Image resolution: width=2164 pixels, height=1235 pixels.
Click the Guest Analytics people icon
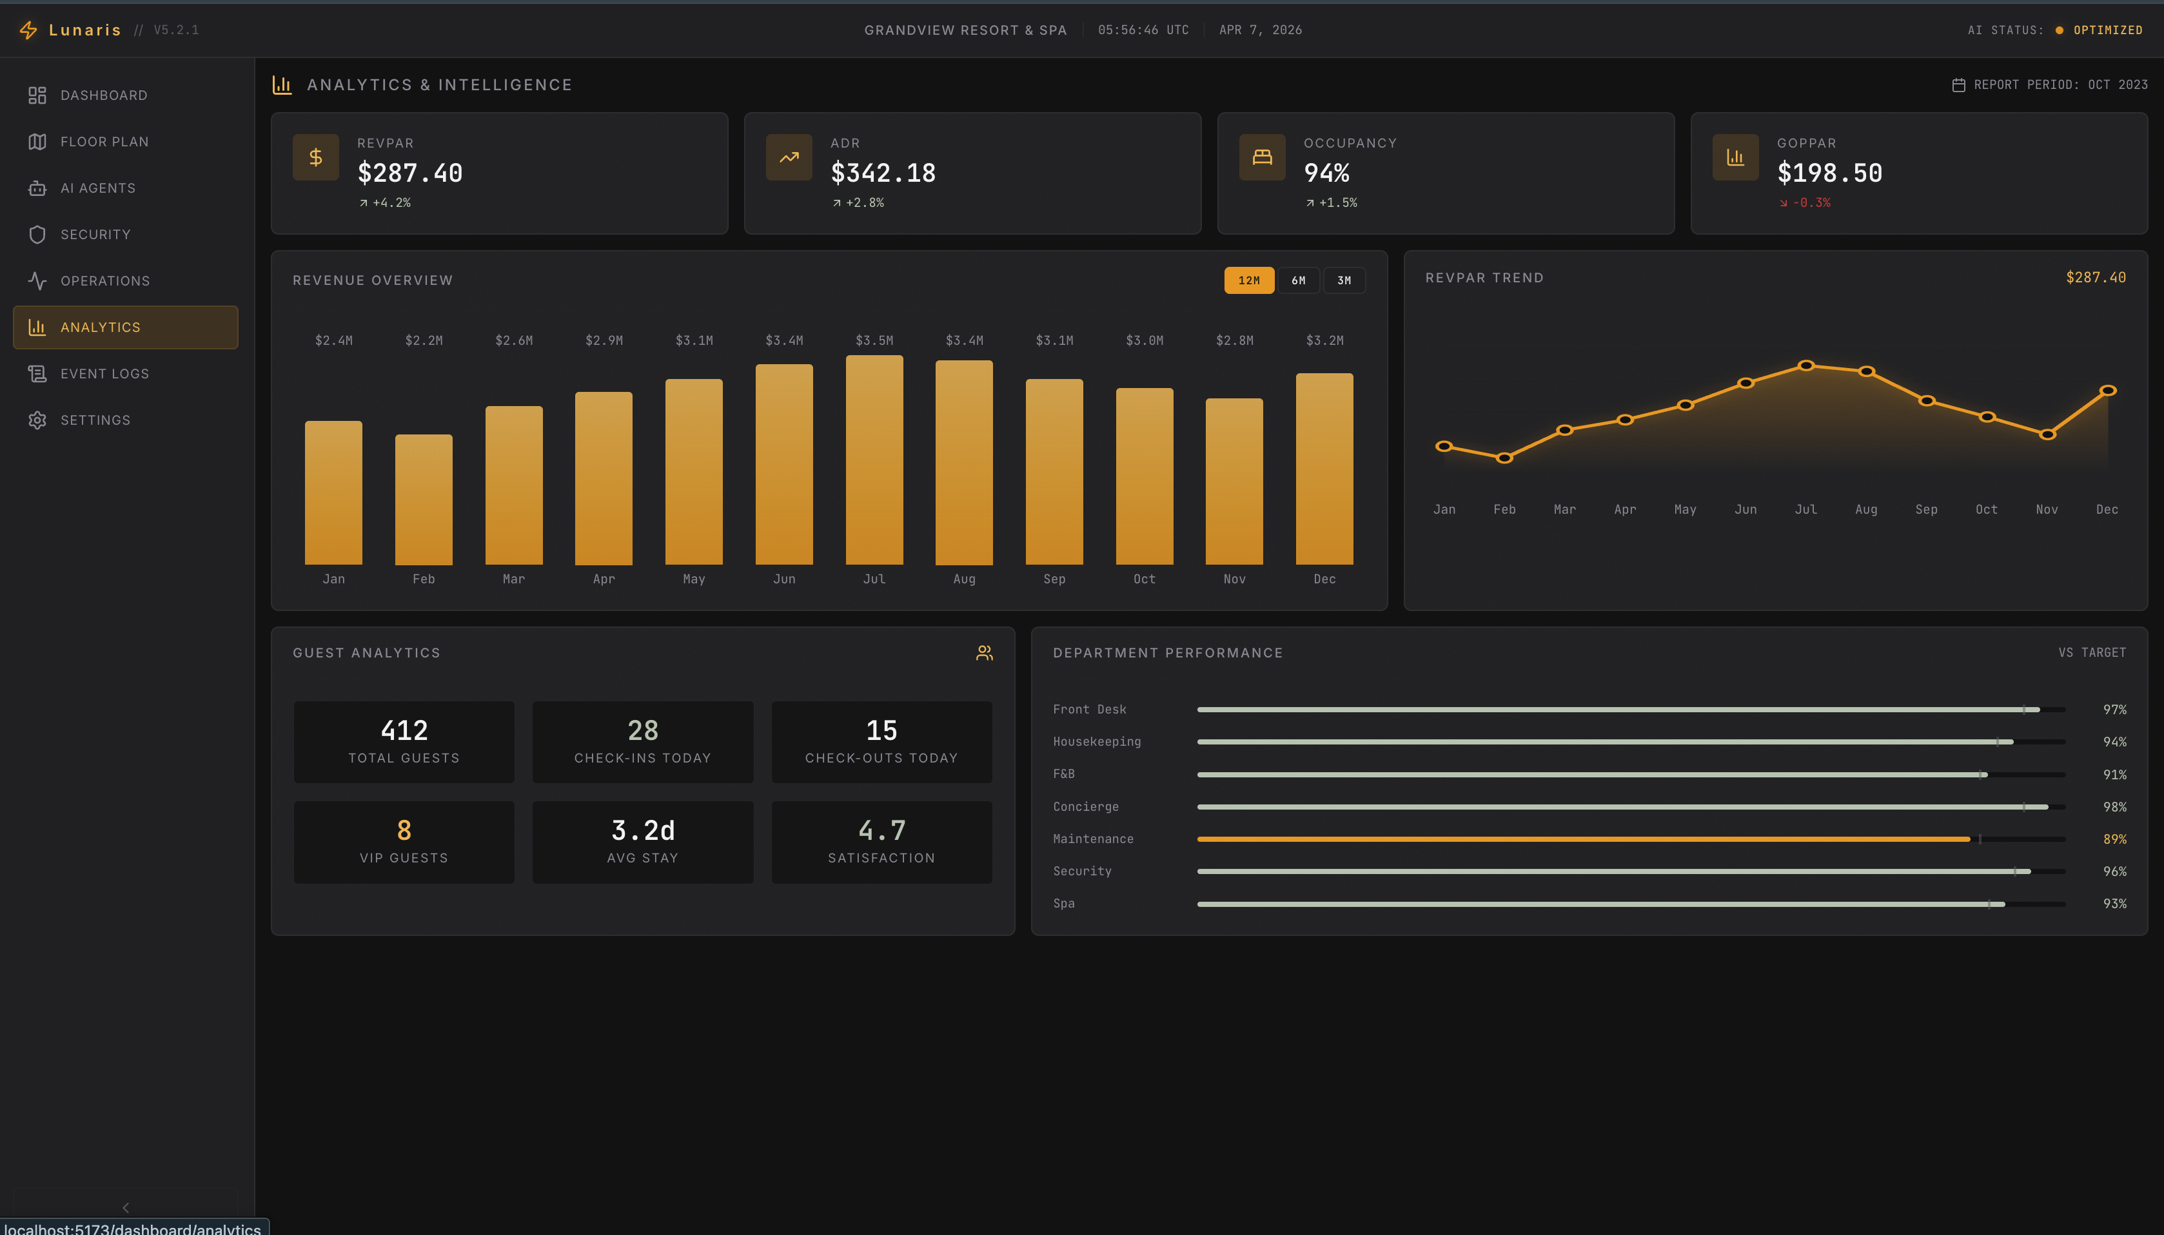[984, 653]
